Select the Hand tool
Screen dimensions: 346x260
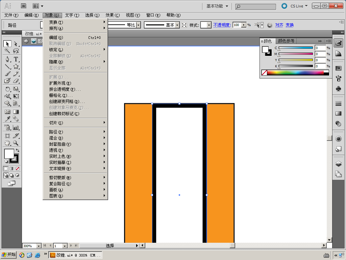click(7, 143)
